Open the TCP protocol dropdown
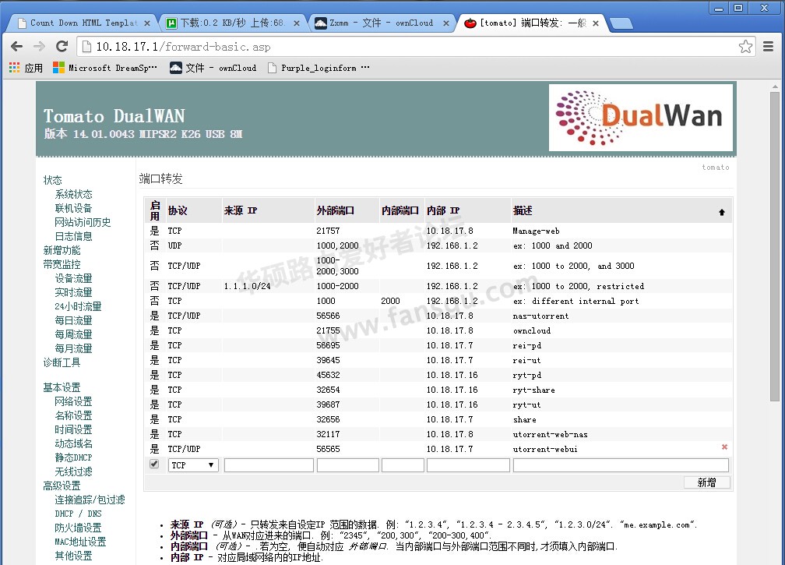 [193, 465]
